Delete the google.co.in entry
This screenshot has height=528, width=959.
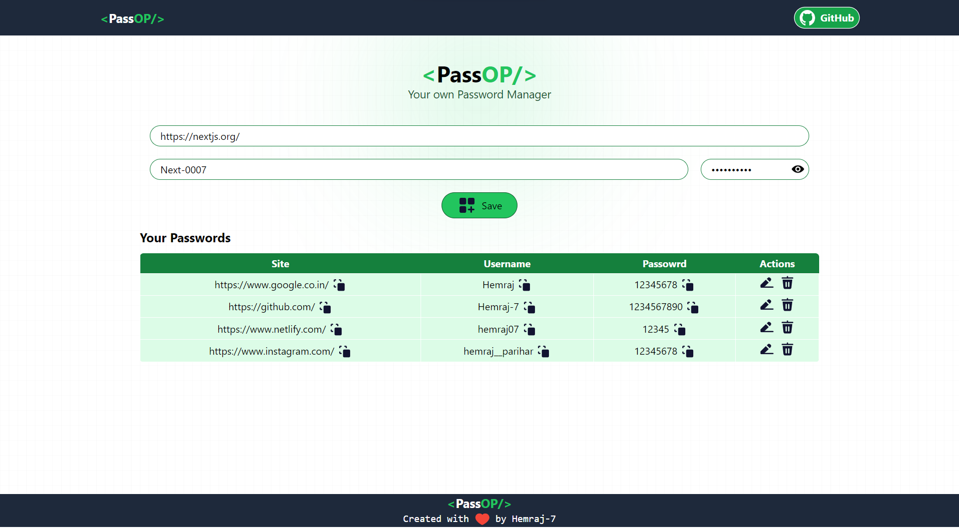(787, 283)
